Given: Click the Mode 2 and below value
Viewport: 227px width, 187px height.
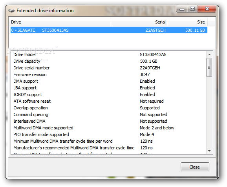Looking at the screenshot, I should [157, 128].
